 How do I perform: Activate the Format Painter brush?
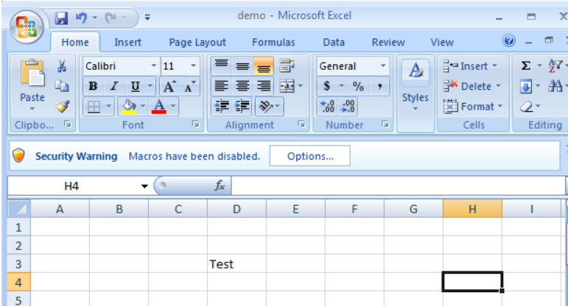pyautogui.click(x=63, y=107)
